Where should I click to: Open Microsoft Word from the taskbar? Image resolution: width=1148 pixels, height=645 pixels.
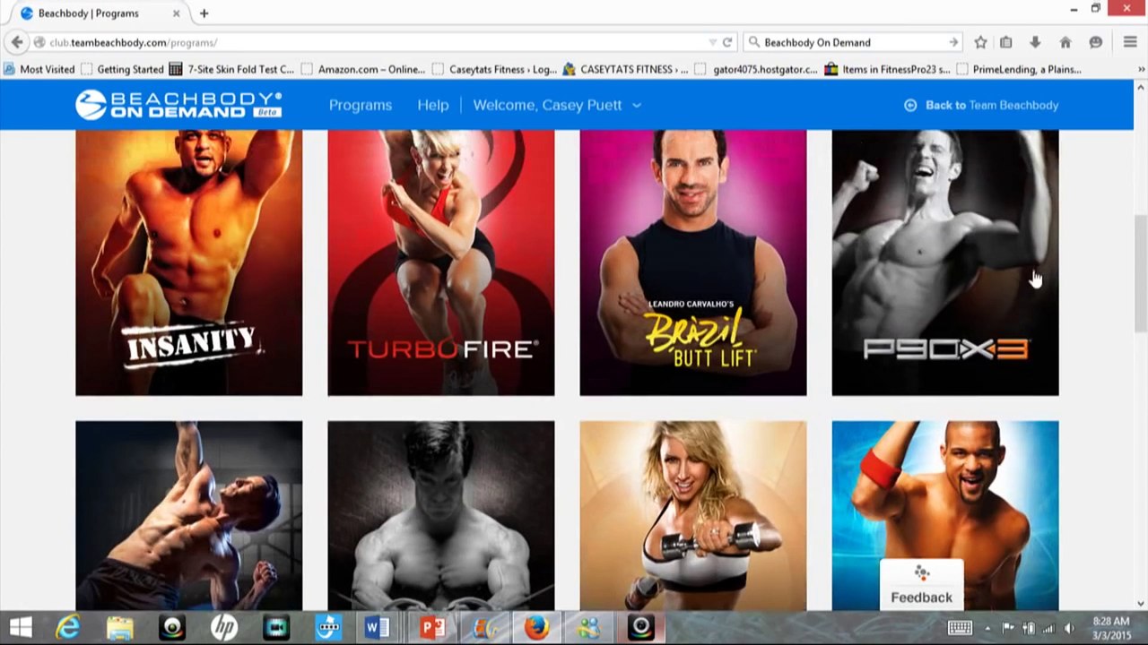pyautogui.click(x=378, y=628)
